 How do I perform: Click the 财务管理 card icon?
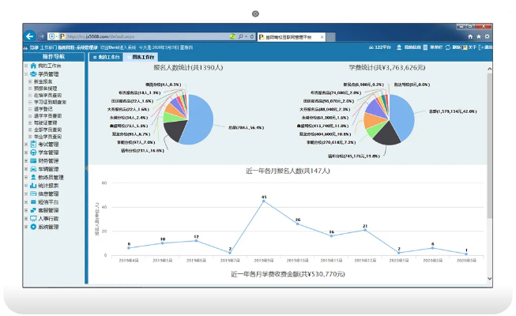33,160
